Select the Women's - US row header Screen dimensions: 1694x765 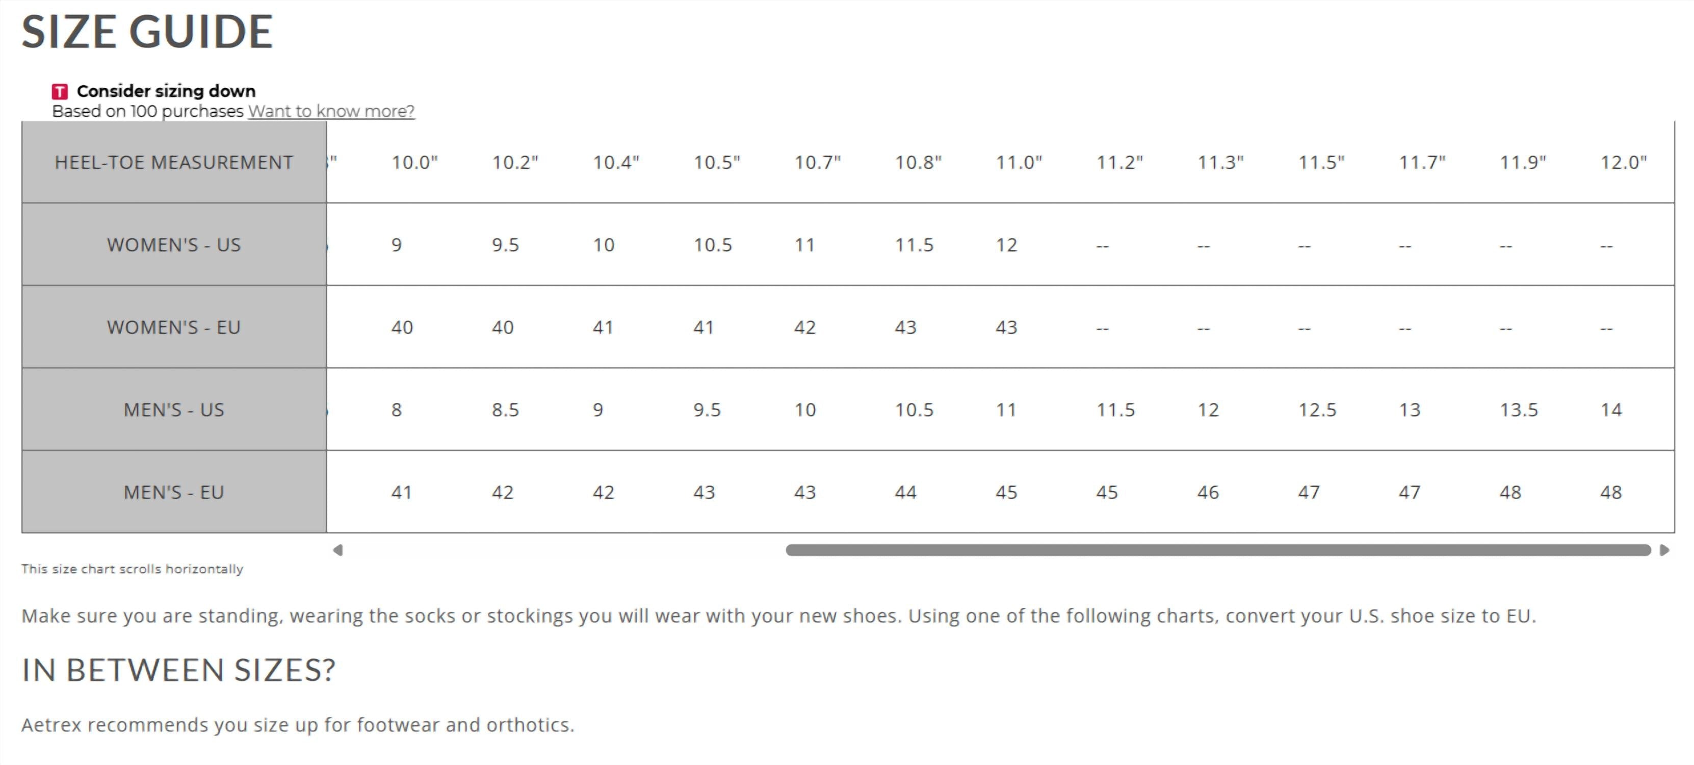tap(174, 245)
